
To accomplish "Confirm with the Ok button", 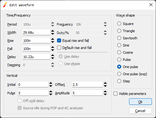I will [140, 102].
